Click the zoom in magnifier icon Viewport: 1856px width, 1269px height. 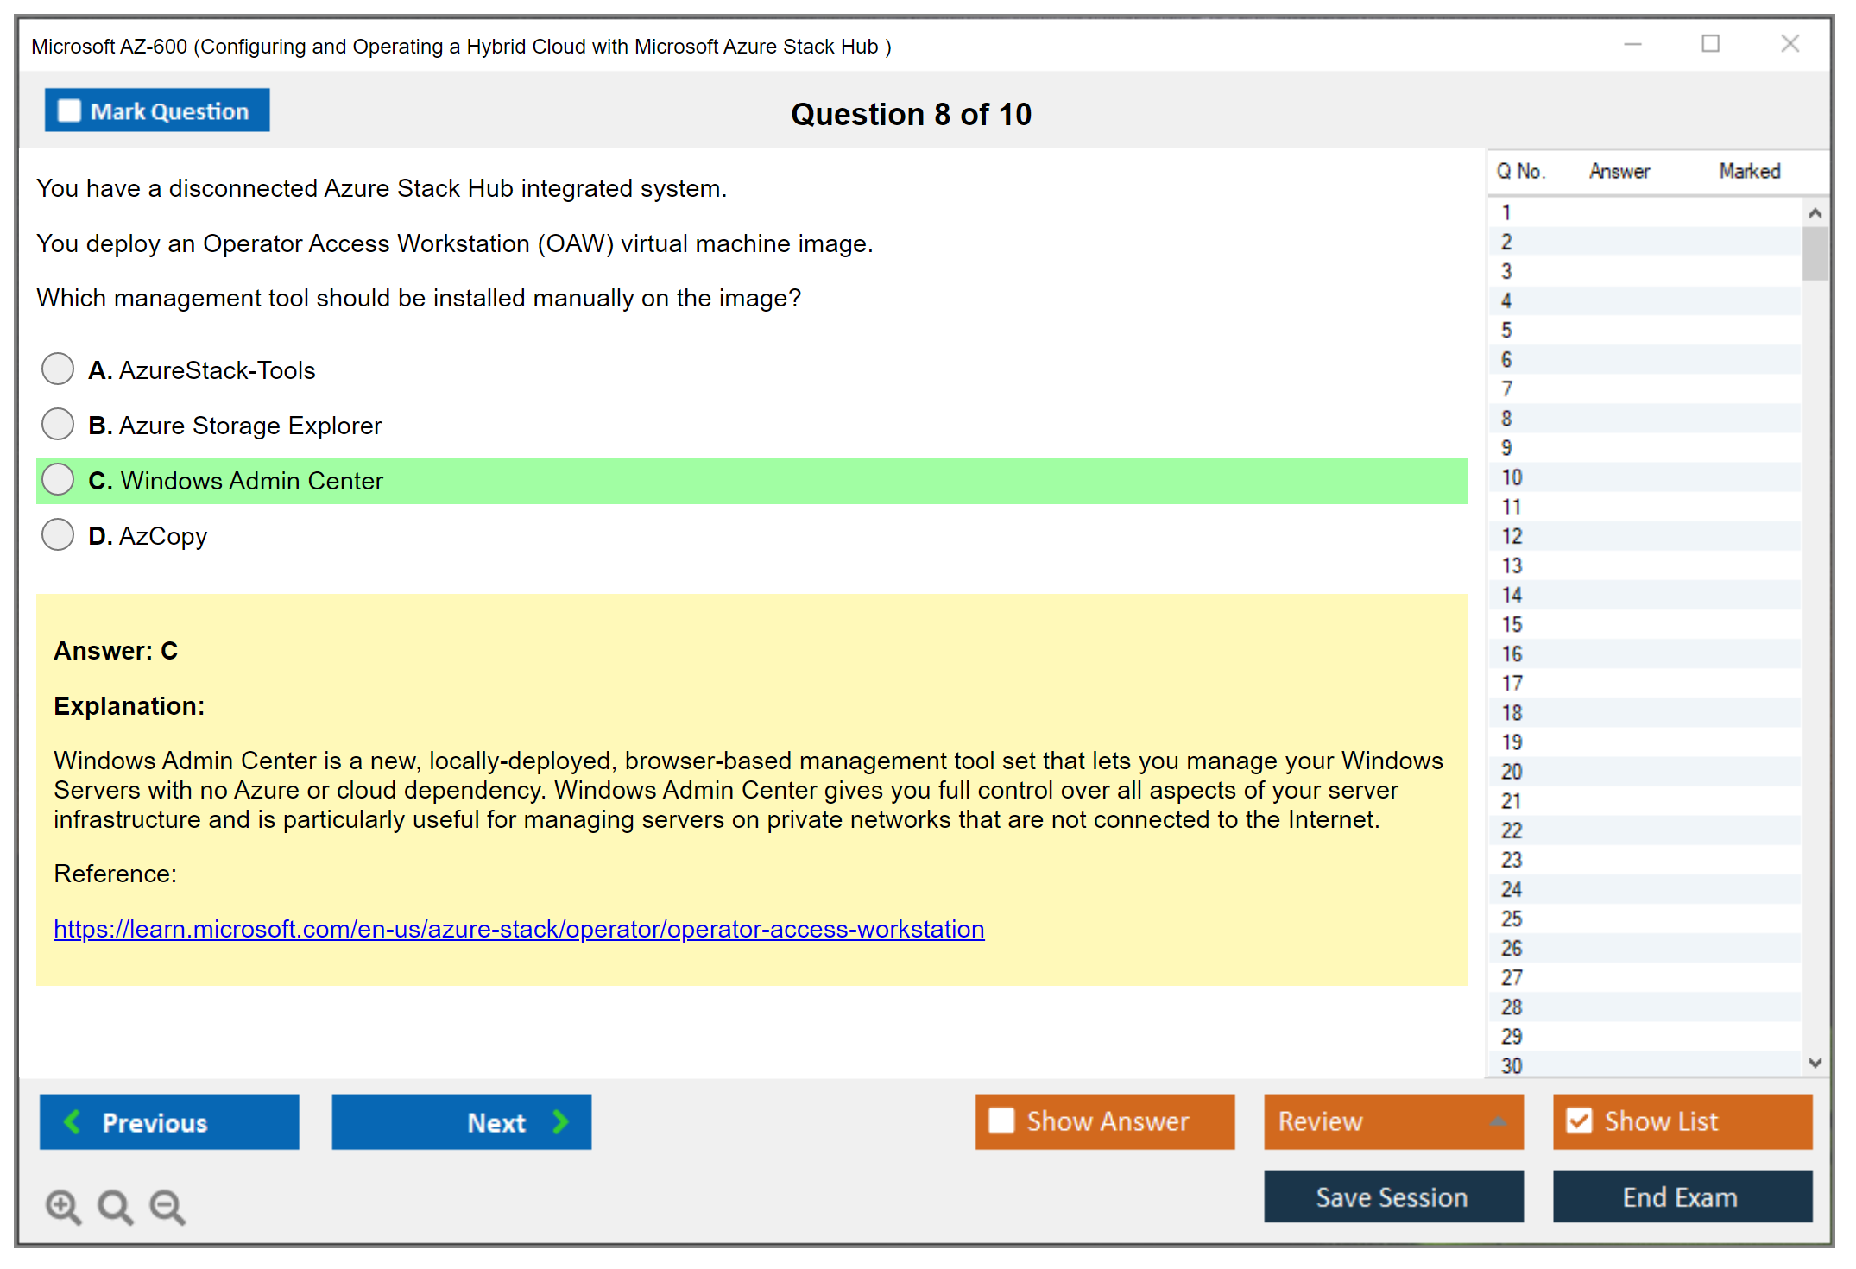[x=63, y=1206]
